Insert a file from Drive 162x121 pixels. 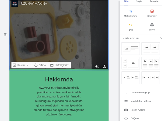pos(152,27)
